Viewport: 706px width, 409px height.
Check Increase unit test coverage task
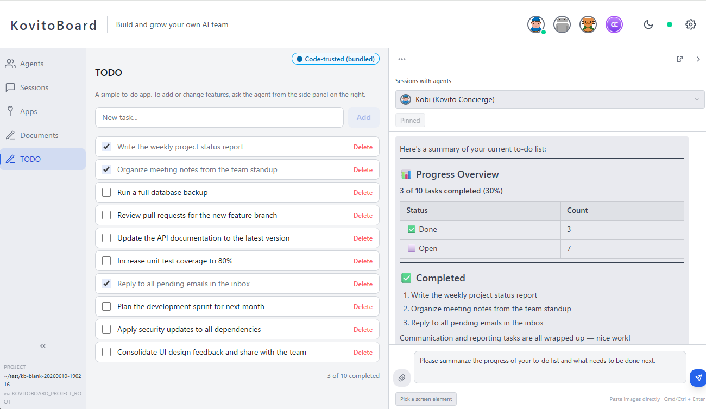tap(106, 261)
